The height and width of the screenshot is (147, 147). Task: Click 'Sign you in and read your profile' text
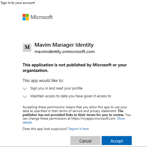tap(56, 88)
